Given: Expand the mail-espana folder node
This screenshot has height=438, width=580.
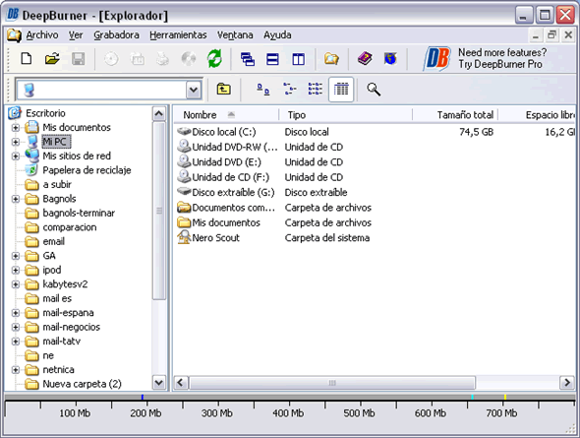Looking at the screenshot, I should [x=15, y=313].
